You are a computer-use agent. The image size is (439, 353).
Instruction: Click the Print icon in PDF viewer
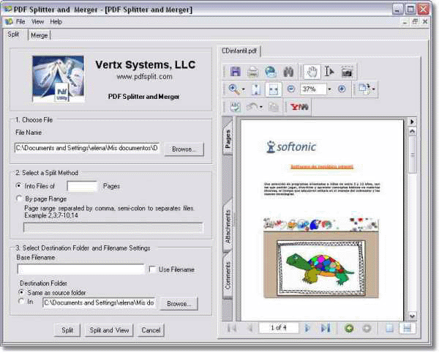[x=253, y=72]
